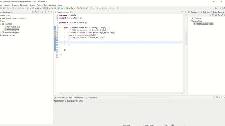Open the Window menu
Image resolution: width=225 pixels, height=126 pixels.
(52, 5)
